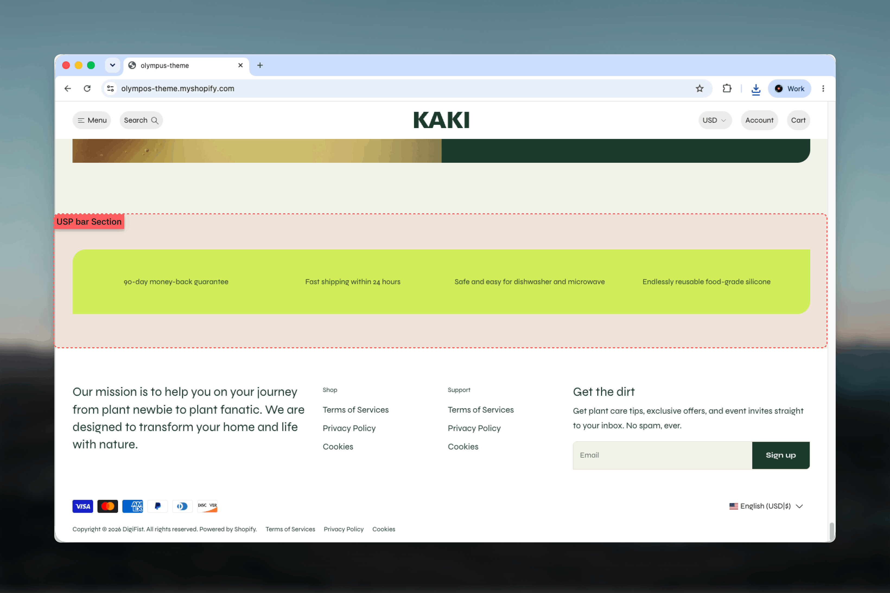This screenshot has width=890, height=593.
Task: Click the KAKI logo
Action: [x=441, y=120]
